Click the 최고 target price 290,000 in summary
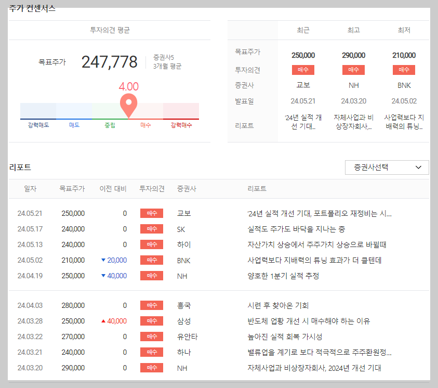 pyautogui.click(x=354, y=55)
